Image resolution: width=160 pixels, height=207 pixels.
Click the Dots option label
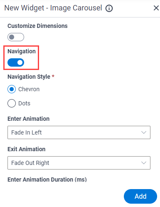point(25,103)
